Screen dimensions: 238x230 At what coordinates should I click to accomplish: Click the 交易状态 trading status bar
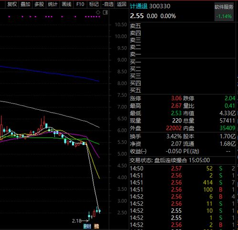pos(182,160)
